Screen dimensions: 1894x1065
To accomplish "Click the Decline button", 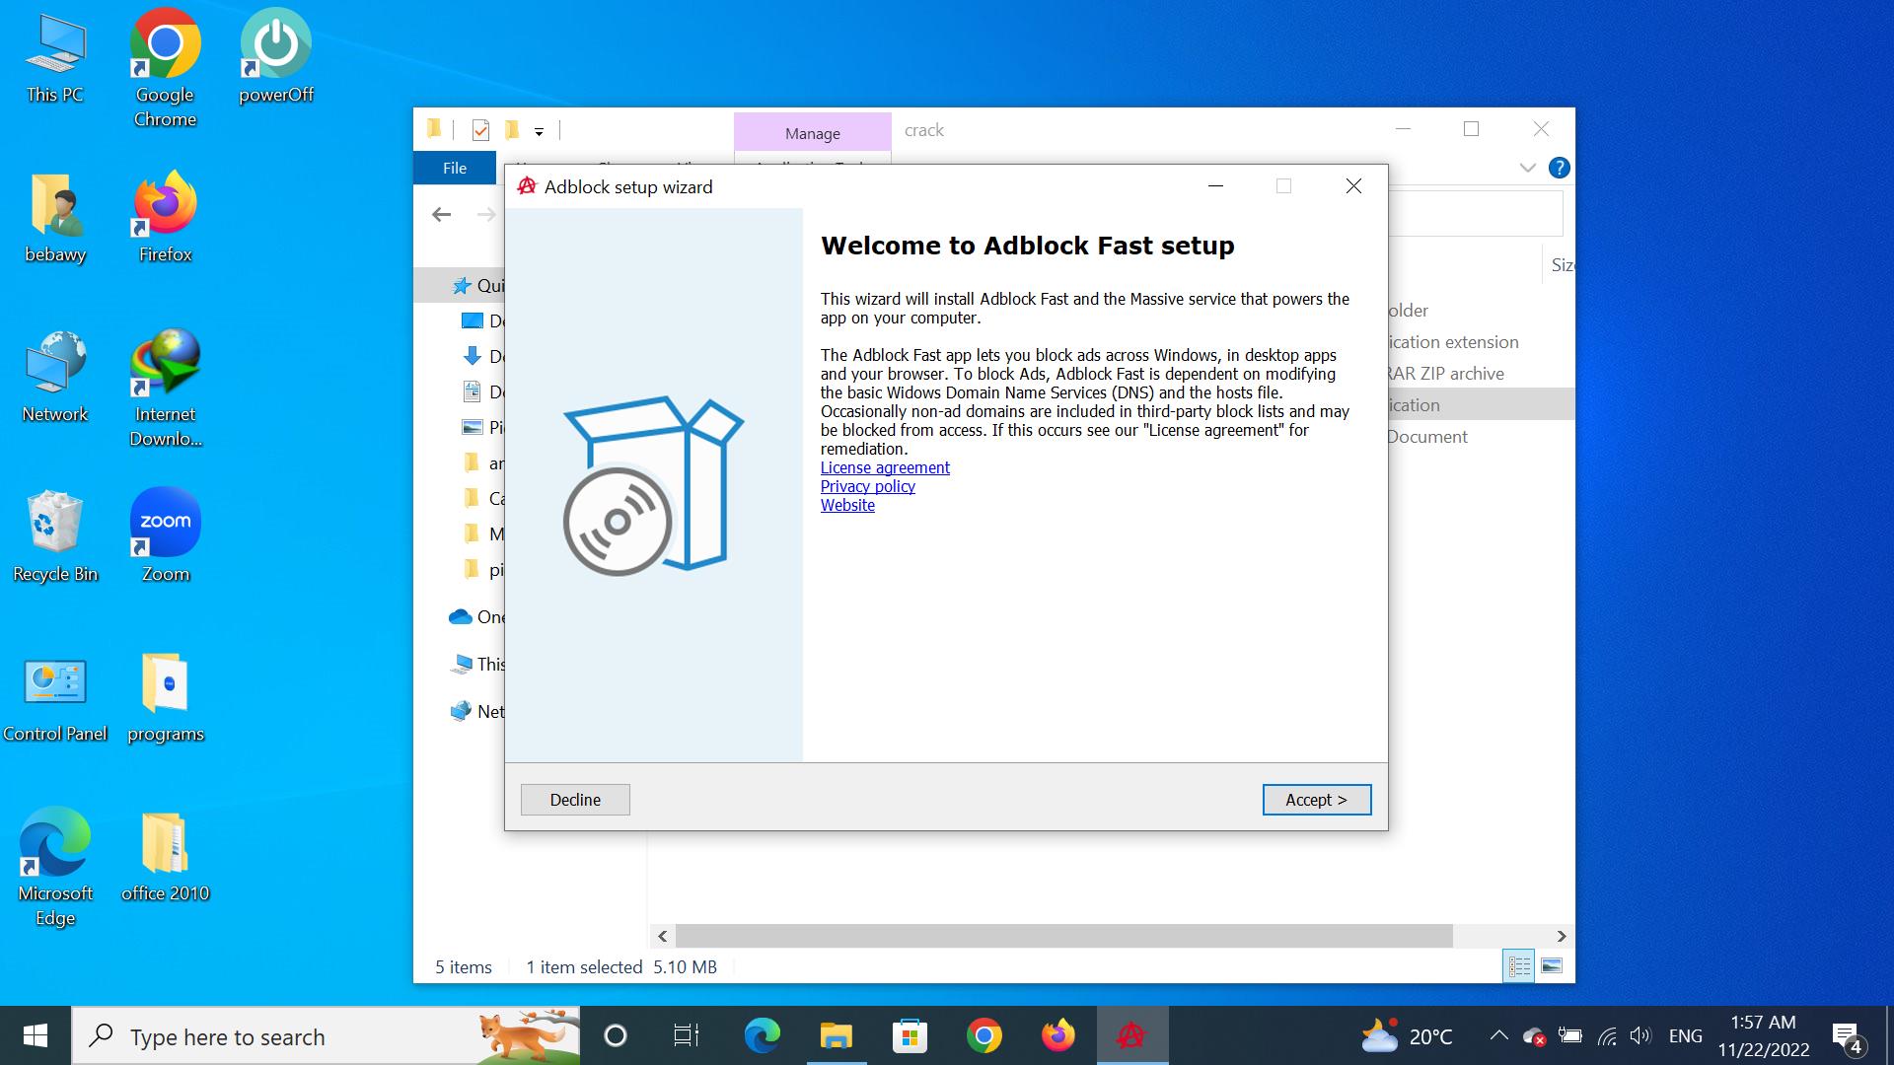I will [x=575, y=800].
